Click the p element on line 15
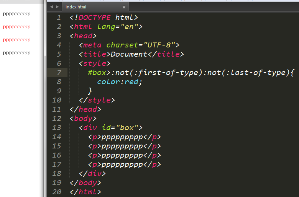 coord(124,146)
